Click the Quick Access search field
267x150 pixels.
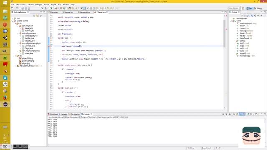pos(233,8)
